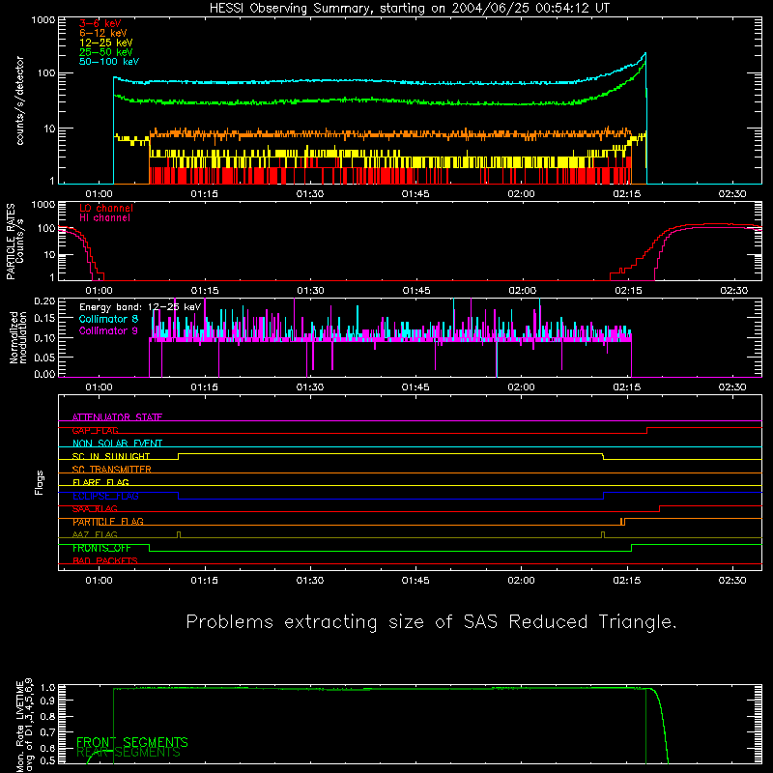Click the HI channel legend label
773x773 pixels.
[105, 218]
